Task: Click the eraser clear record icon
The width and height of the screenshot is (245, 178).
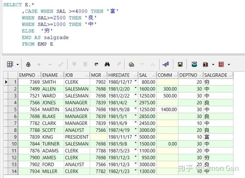Action: (x=119, y=64)
